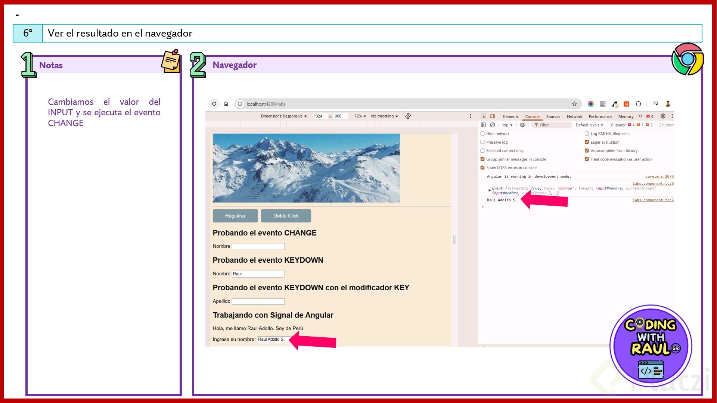The height and width of the screenshot is (403, 717).
Task: Disable the Eager evaluation checkbox
Action: pyautogui.click(x=587, y=142)
